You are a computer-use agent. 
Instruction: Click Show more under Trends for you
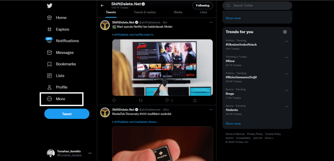233,124
